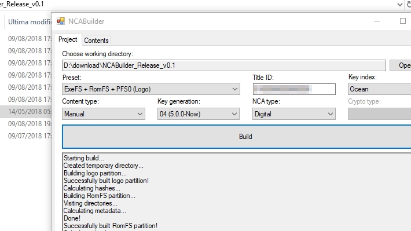Click the NCABuilder app icon in title bar
411x231 pixels.
pyautogui.click(x=61, y=21)
